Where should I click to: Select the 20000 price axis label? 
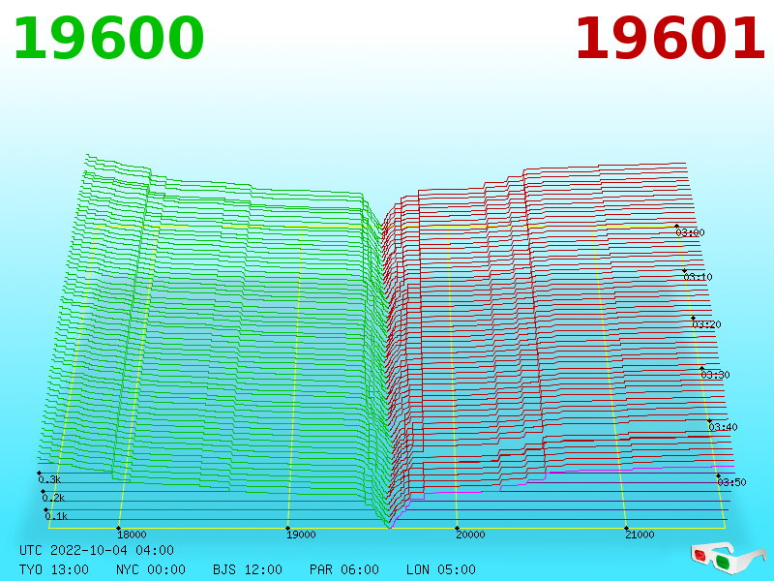tap(470, 535)
